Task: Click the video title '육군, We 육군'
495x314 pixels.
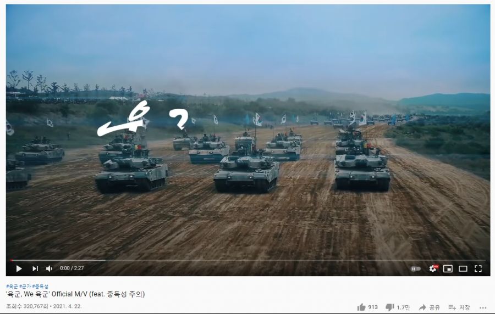Action: [x=75, y=294]
